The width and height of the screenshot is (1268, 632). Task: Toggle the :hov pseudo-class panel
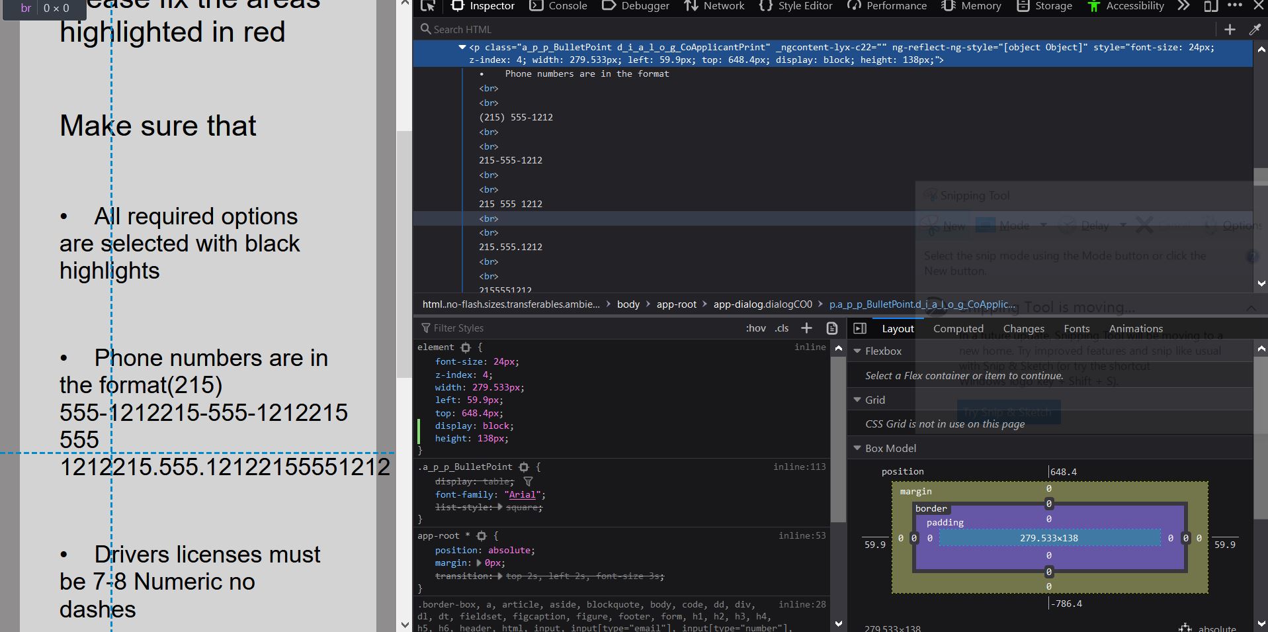pyautogui.click(x=755, y=328)
